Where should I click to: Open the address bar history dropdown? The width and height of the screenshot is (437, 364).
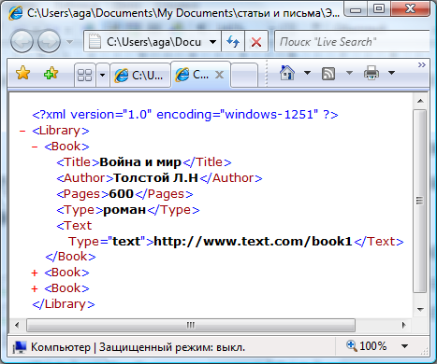[x=213, y=41]
